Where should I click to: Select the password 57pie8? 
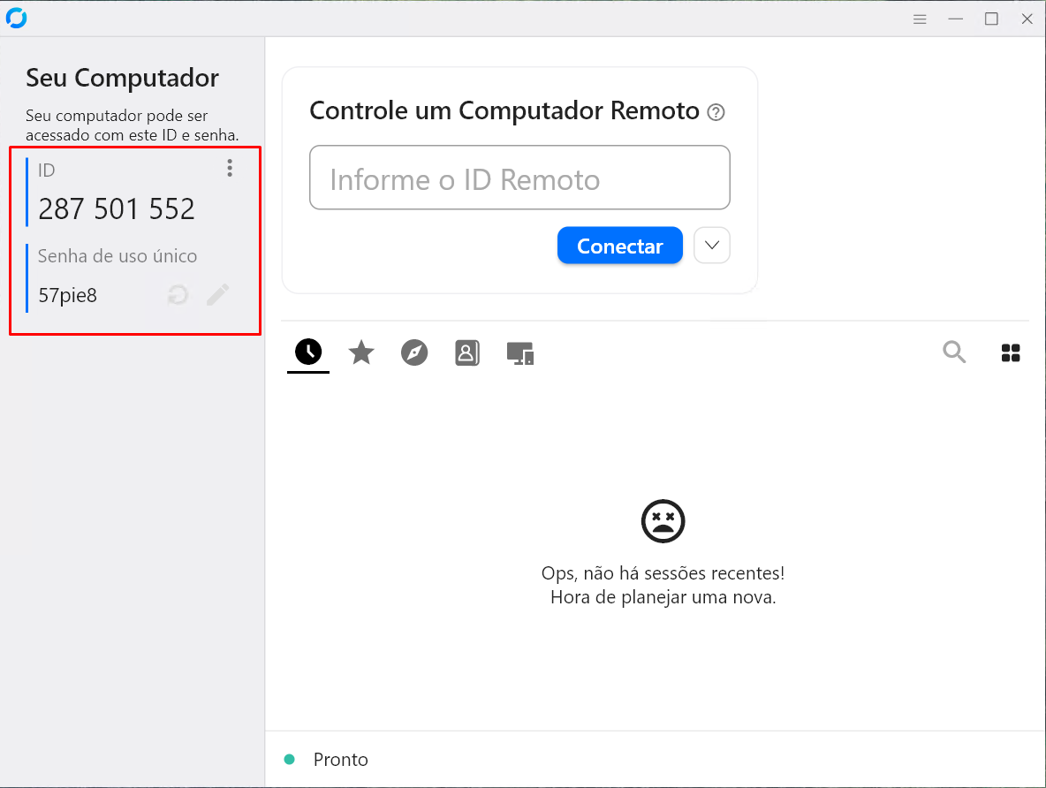(x=67, y=295)
